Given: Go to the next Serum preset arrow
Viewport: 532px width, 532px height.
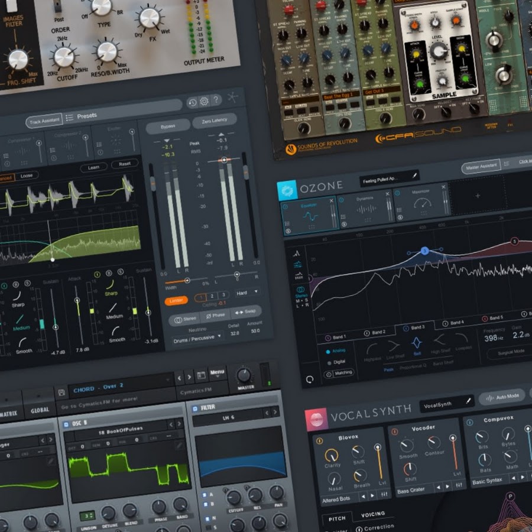Looking at the screenshot, I should coord(189,377).
